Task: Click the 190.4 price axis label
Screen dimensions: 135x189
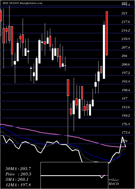Action: pyautogui.click(x=126, y=90)
